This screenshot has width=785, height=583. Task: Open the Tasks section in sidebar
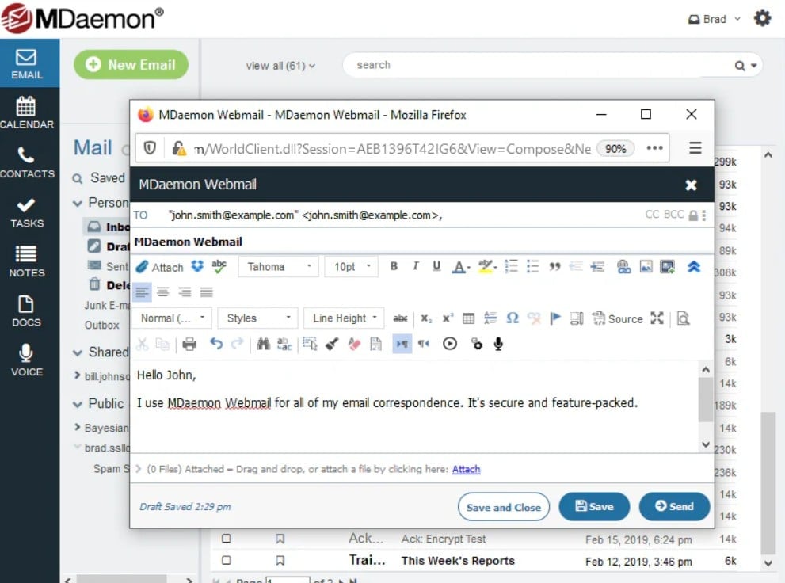(26, 212)
